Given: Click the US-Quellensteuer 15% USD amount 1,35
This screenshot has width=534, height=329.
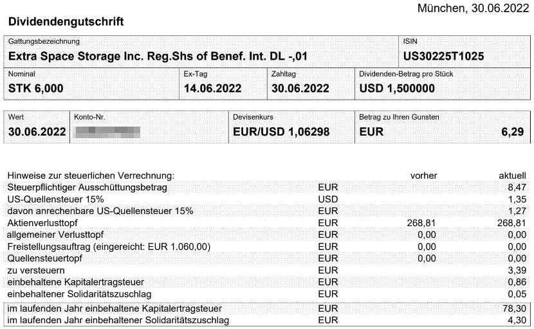Looking at the screenshot, I should click(x=517, y=199).
